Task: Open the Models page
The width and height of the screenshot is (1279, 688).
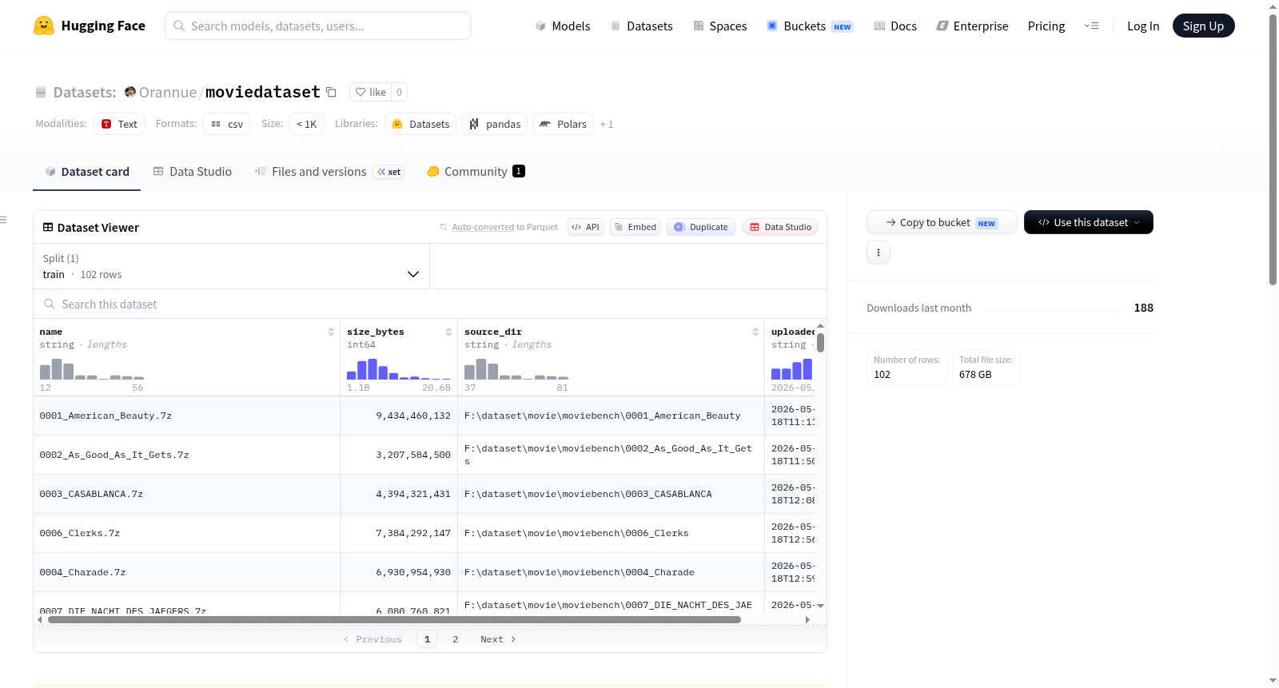Action: coord(563,26)
